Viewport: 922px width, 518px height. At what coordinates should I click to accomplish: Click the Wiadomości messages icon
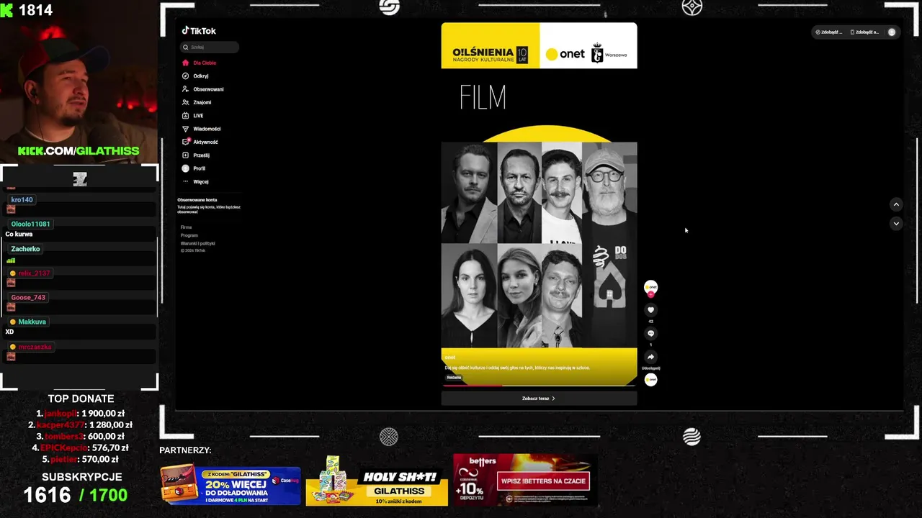[186, 129]
